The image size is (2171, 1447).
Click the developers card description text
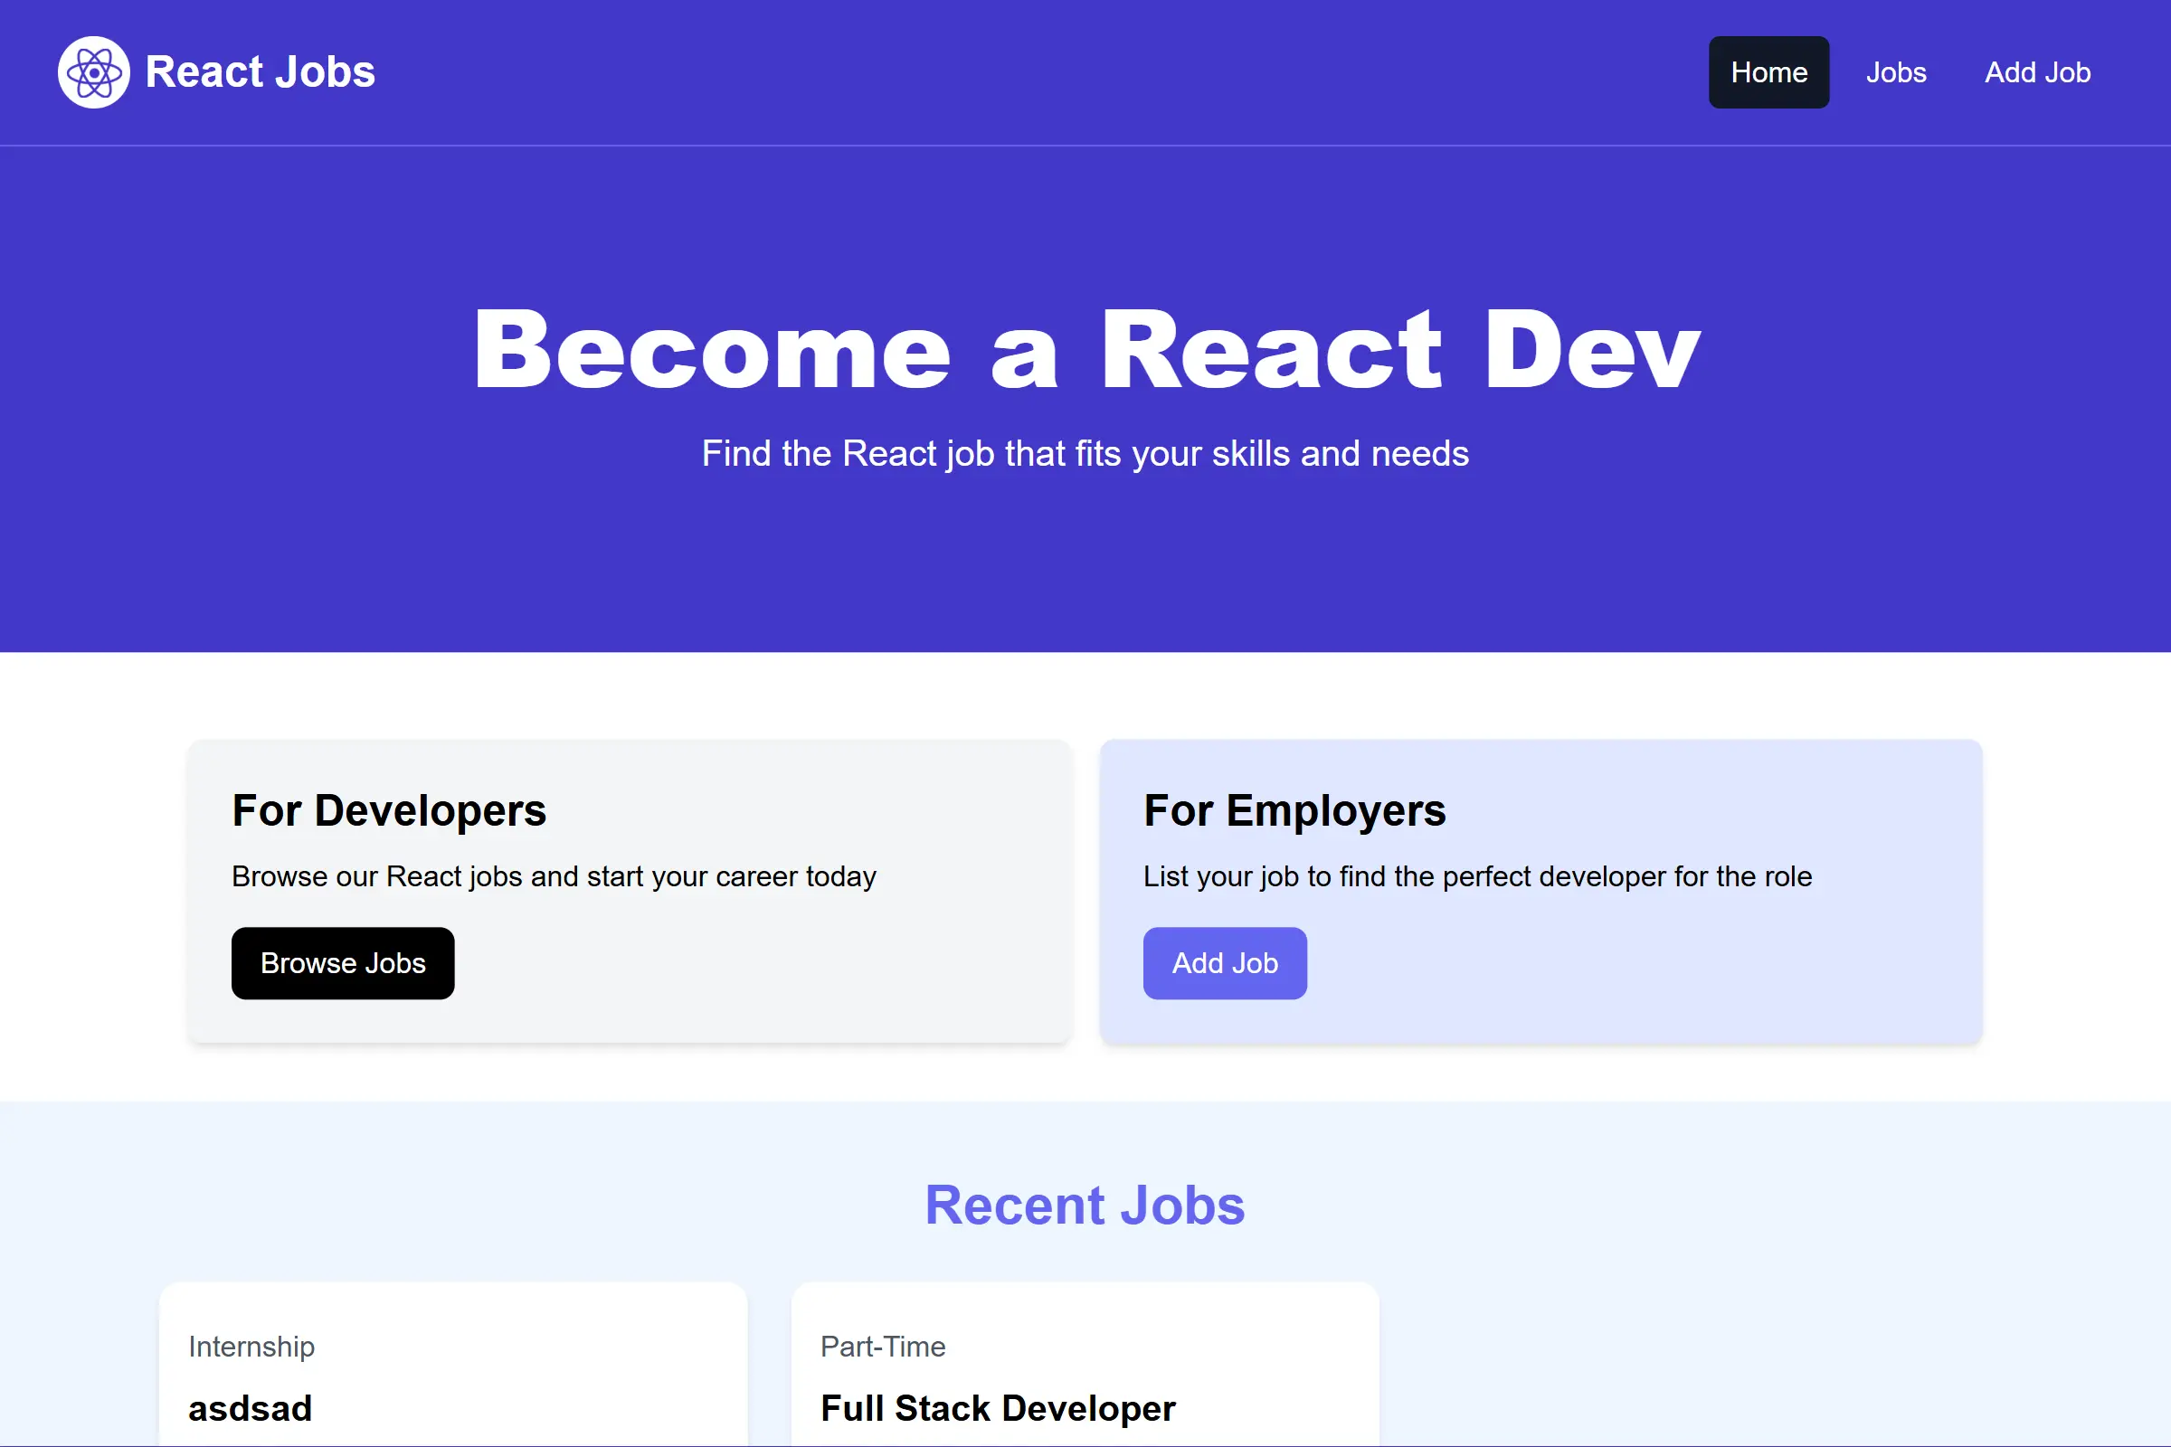tap(554, 876)
